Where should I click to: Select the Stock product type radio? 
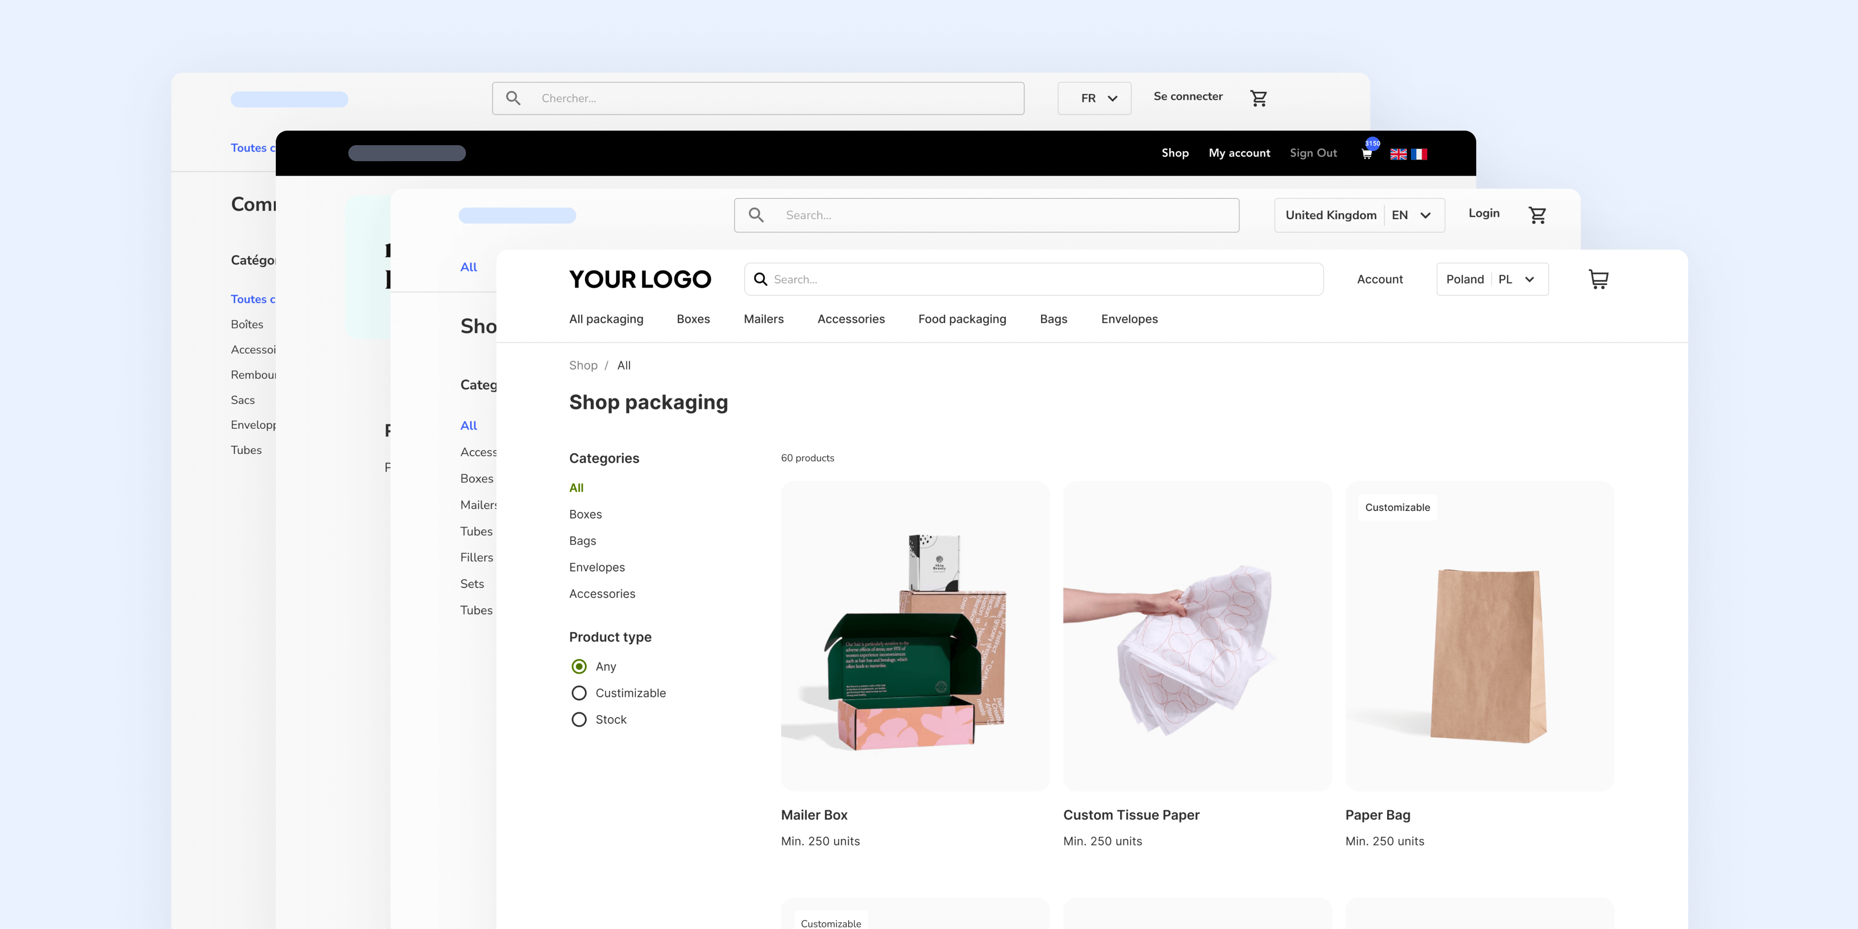point(579,720)
